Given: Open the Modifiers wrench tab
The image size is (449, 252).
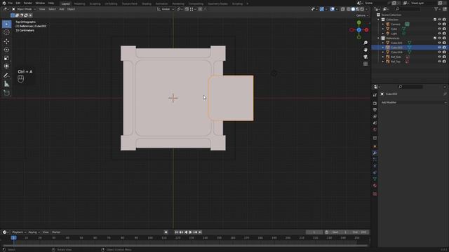Looking at the screenshot, I should [x=375, y=153].
